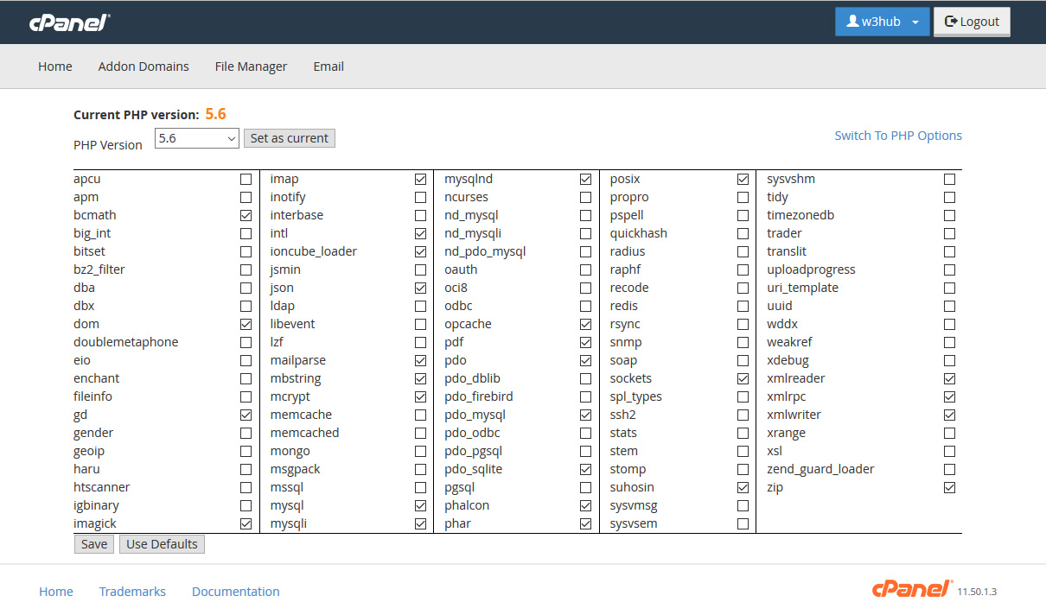Screen dimensions: 1046x615
Task: Open Email menu item
Action: point(328,67)
